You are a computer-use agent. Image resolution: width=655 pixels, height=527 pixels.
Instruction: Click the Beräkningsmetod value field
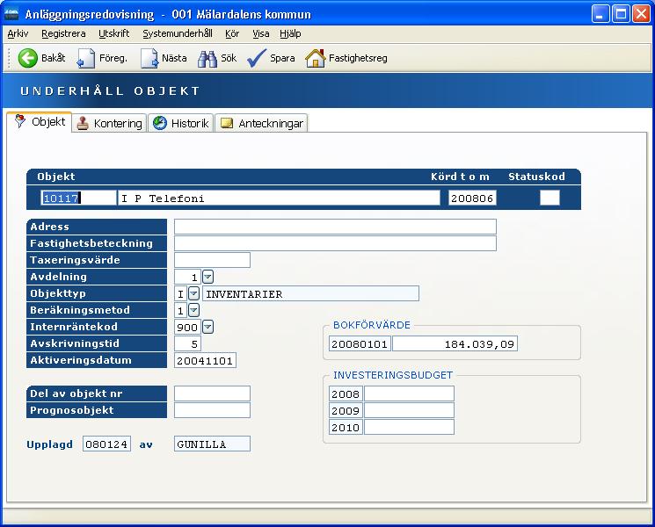coord(180,310)
